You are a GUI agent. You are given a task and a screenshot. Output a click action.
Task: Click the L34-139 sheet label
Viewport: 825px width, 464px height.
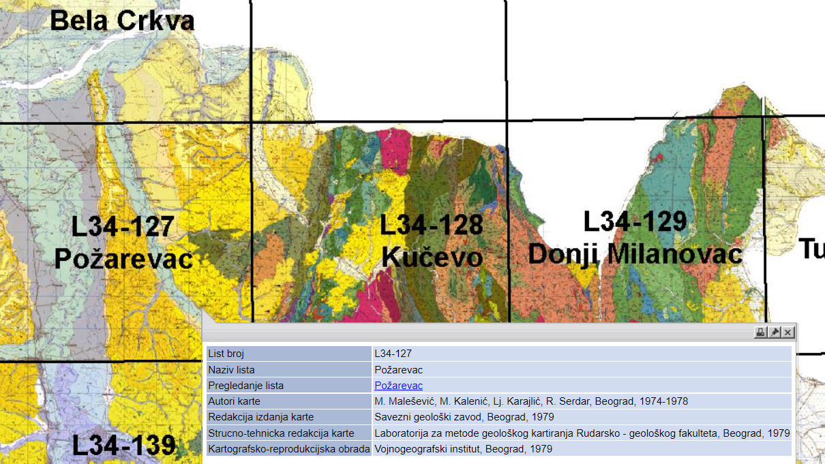[123, 445]
